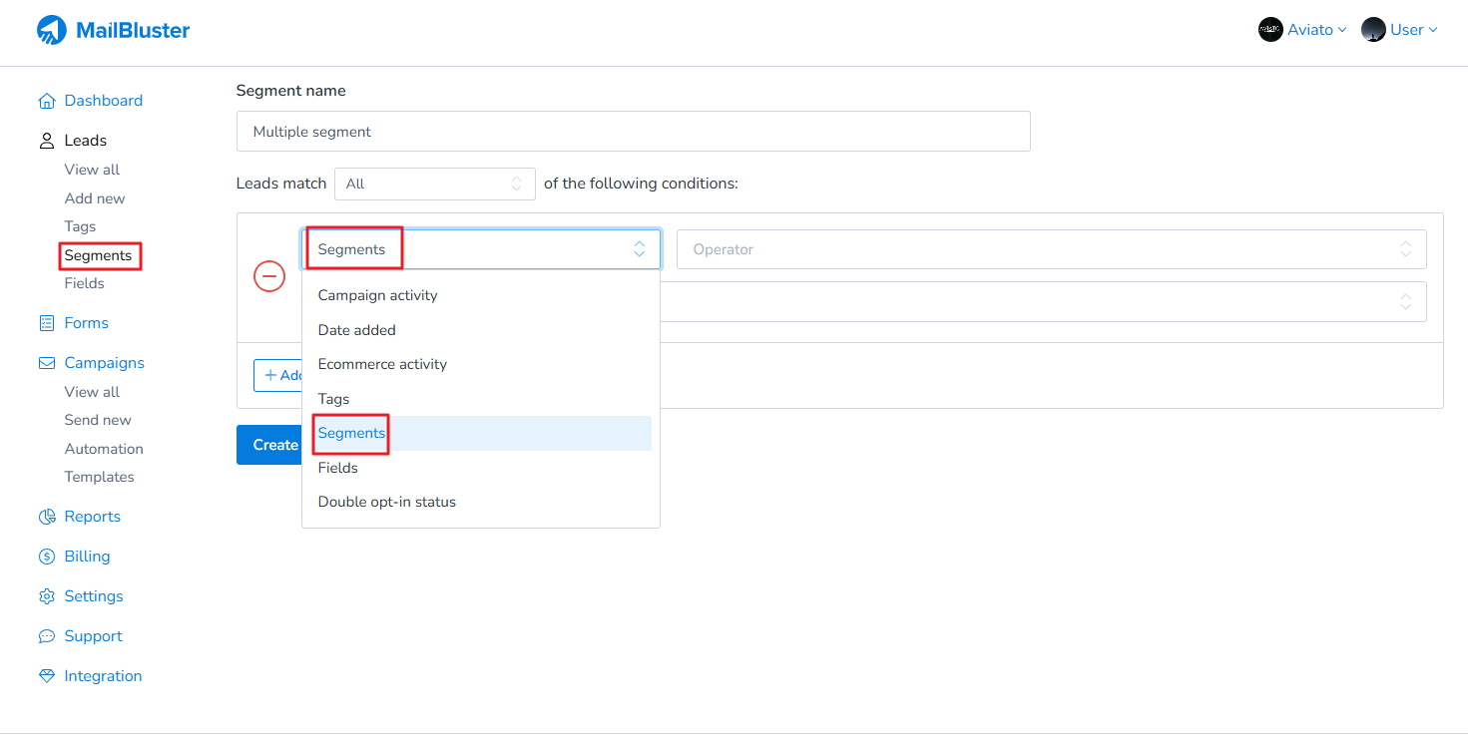This screenshot has width=1468, height=749.
Task: Open Settings using the gear icon
Action: (x=46, y=596)
